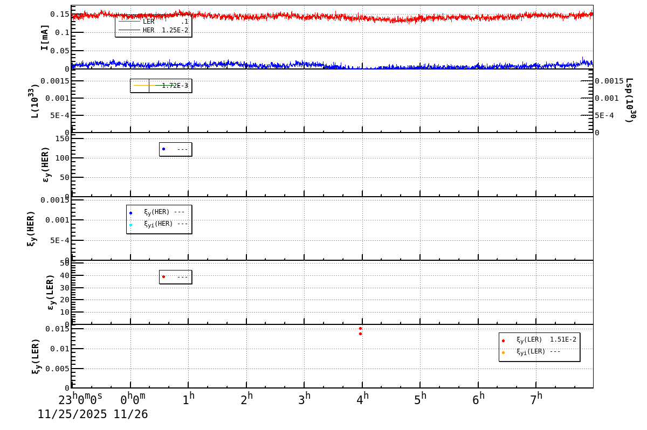
Task: Click the 7h time axis label
Action: pos(536,399)
